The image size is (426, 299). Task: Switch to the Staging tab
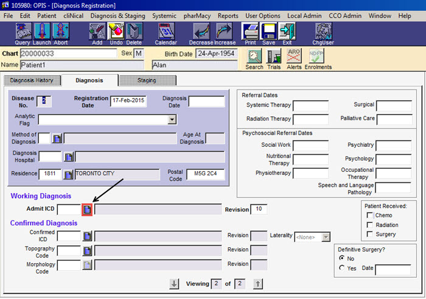(147, 80)
